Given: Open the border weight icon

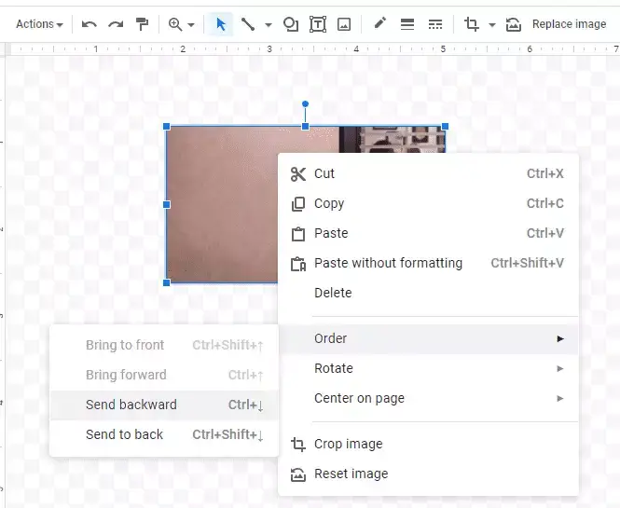Looking at the screenshot, I should click(x=407, y=24).
